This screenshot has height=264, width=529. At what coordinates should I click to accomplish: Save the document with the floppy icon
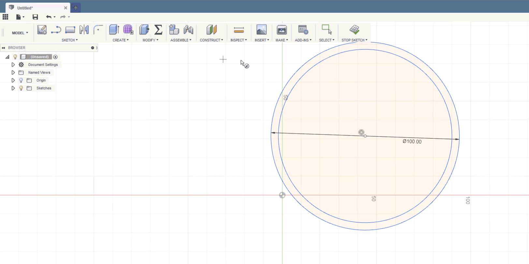[35, 17]
